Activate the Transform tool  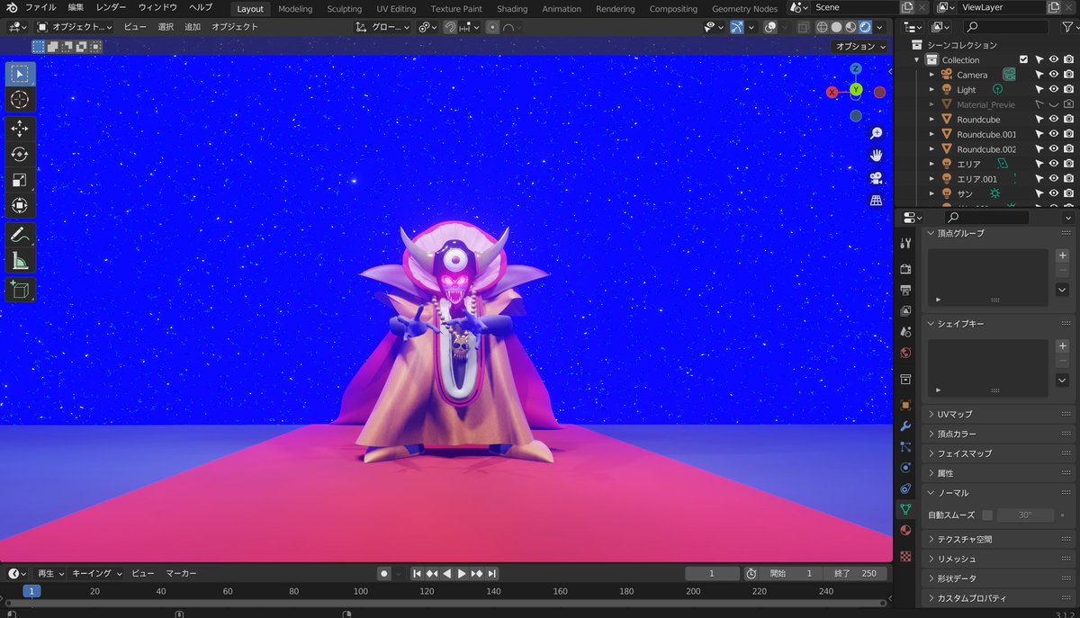pyautogui.click(x=20, y=206)
